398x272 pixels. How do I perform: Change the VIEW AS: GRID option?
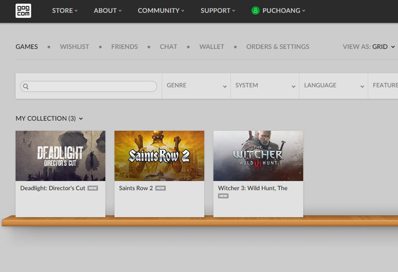pyautogui.click(x=369, y=47)
